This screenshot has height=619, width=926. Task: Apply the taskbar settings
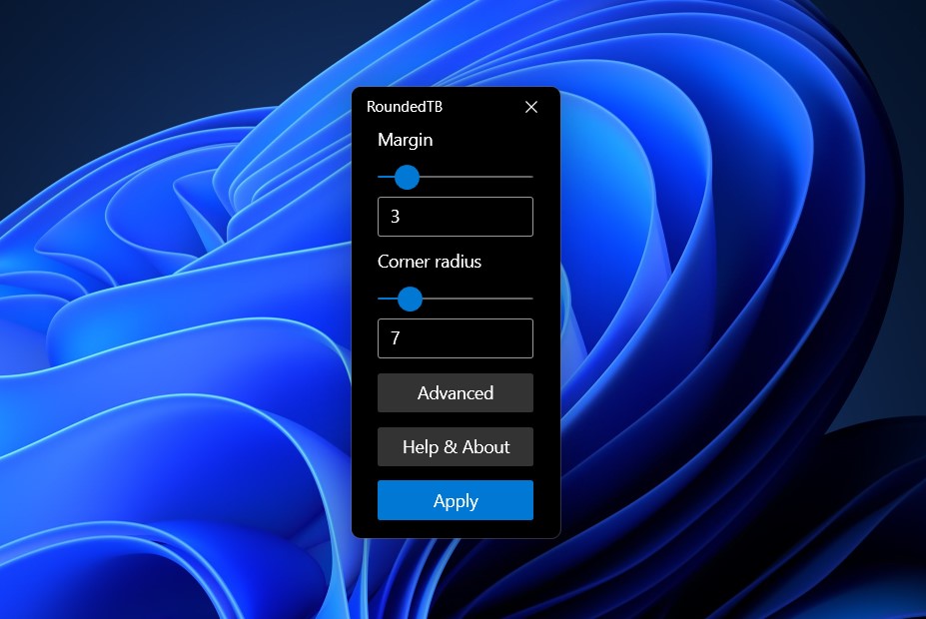click(x=456, y=500)
